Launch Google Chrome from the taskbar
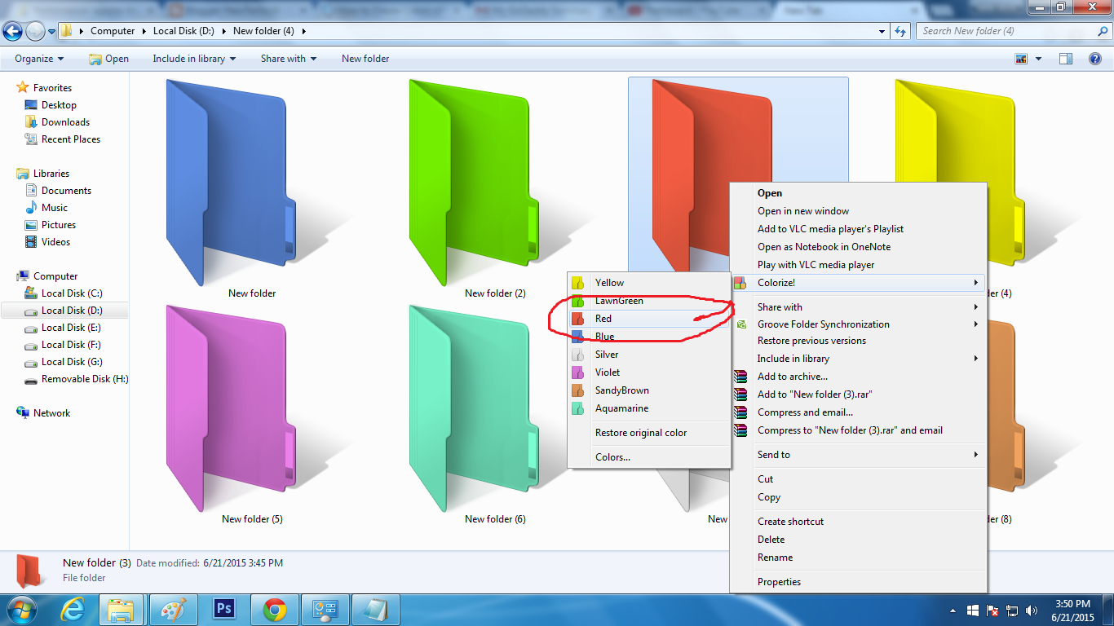The height and width of the screenshot is (626, 1114). click(274, 609)
